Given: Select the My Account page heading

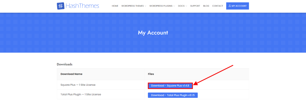Looking at the screenshot, I should 153,33.
